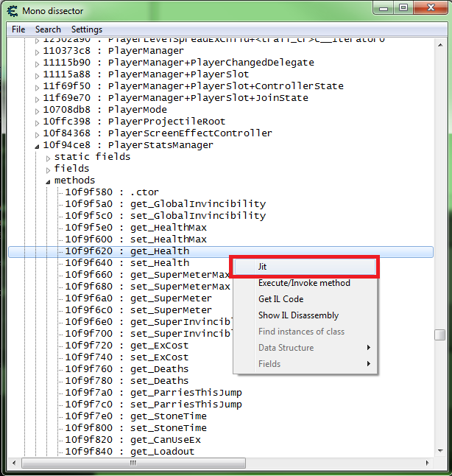Select get_GlobalInvincibility method
The image size is (452, 476).
coord(166,204)
